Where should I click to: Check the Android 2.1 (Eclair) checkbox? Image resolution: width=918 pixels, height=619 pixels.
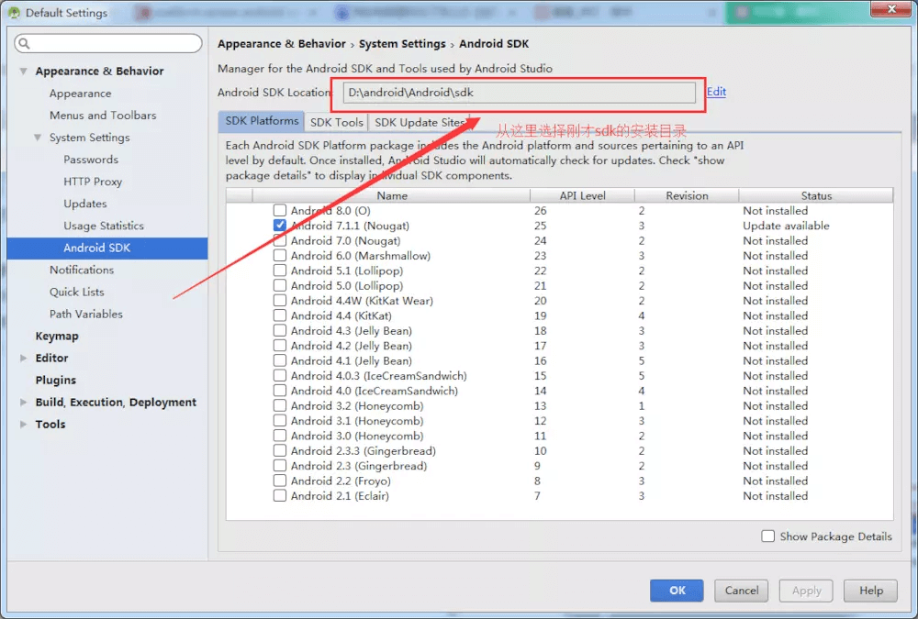coord(280,495)
